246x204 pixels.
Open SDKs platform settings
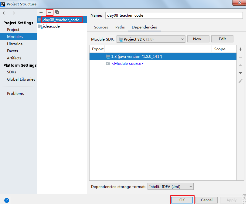point(12,72)
